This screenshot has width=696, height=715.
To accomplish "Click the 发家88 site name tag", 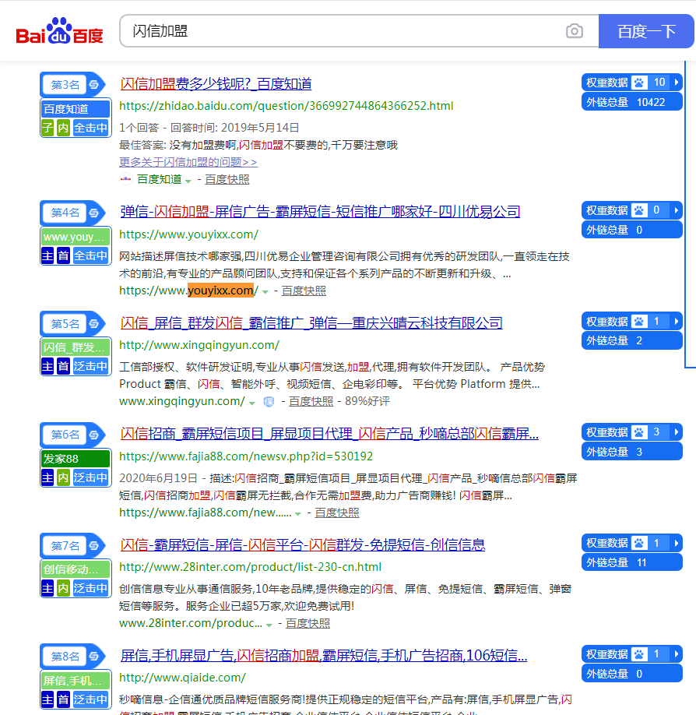I will point(76,459).
